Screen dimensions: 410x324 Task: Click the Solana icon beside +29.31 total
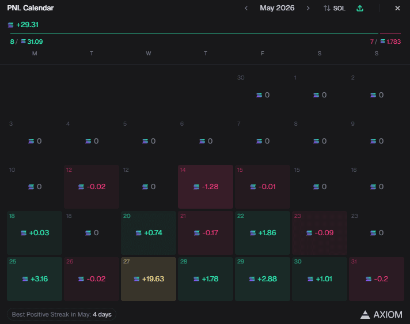pyautogui.click(x=11, y=25)
